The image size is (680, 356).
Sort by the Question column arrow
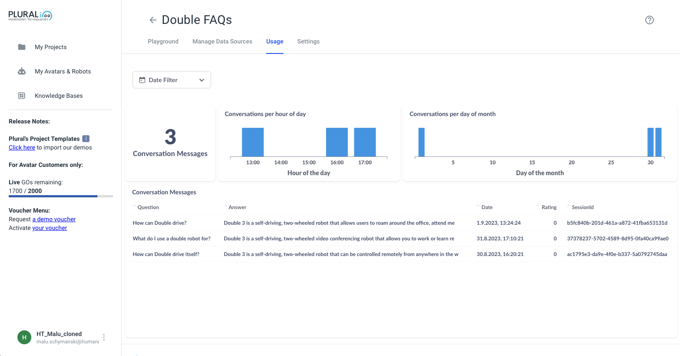click(x=134, y=206)
